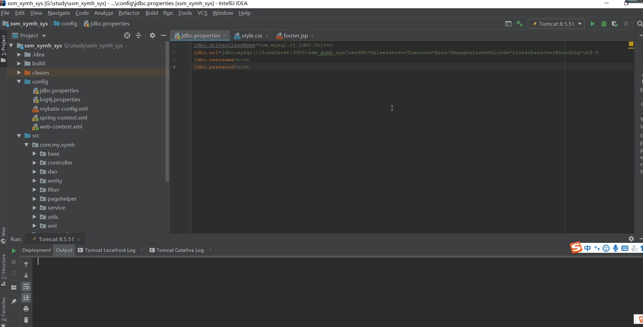Open the Tomcat 8.5.51 run configuration dropdown
Viewport: 643px width, 327px height.
tap(556, 24)
